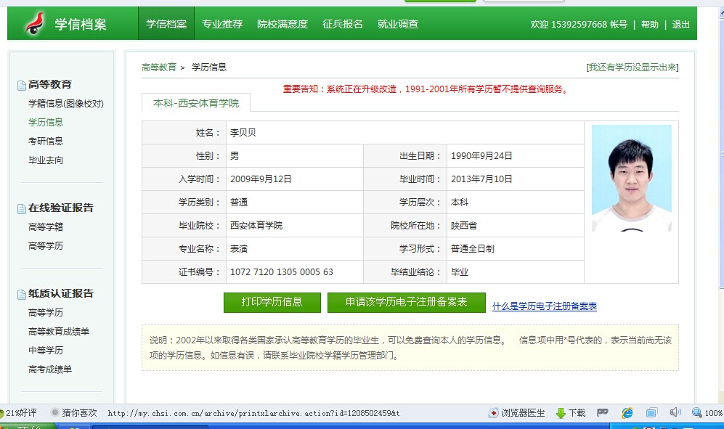Click the 15392597668 帐号 account link
The image size is (724, 429).
click(x=589, y=25)
